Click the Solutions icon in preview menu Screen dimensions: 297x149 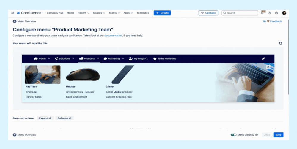pyautogui.click(x=56, y=58)
